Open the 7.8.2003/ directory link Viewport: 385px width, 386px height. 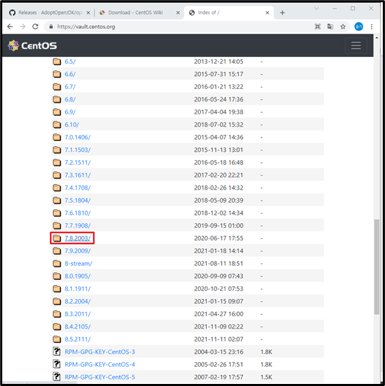(77, 238)
